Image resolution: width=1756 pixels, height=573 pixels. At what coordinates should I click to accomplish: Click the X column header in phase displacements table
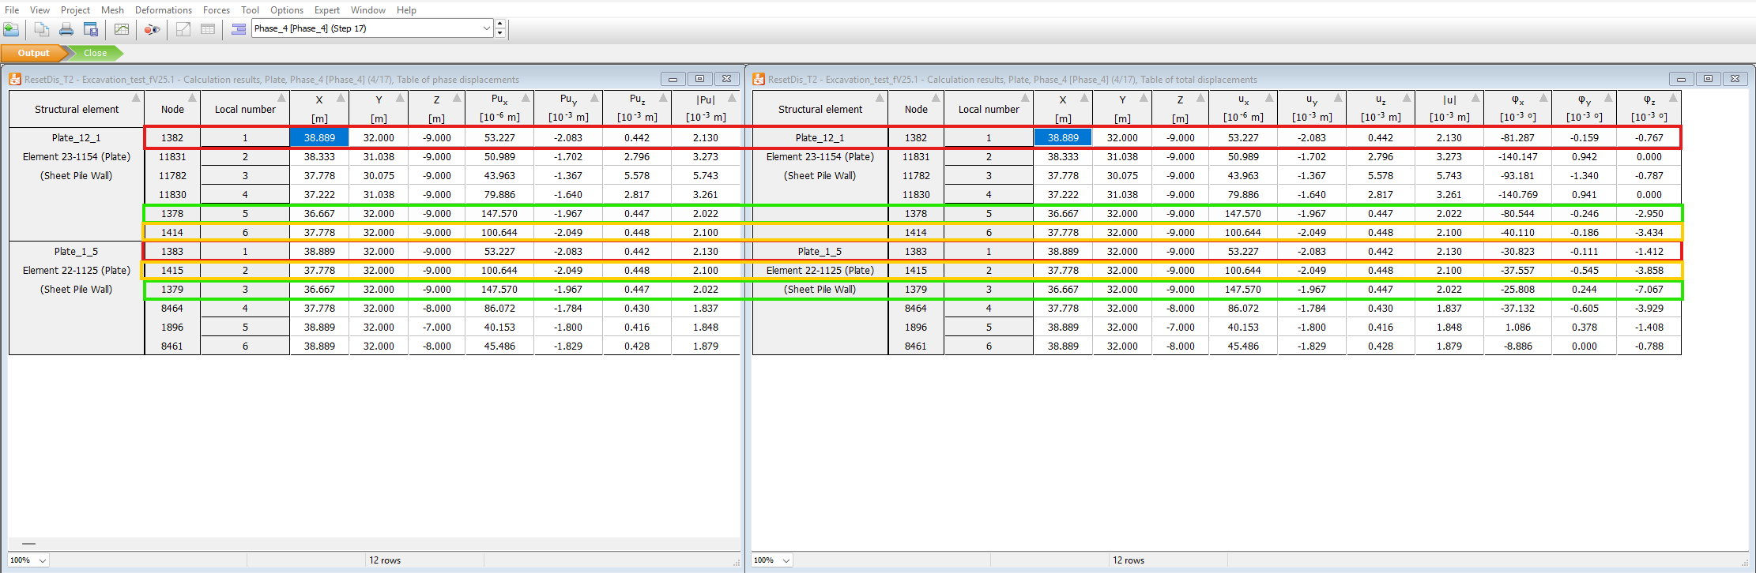(x=319, y=109)
